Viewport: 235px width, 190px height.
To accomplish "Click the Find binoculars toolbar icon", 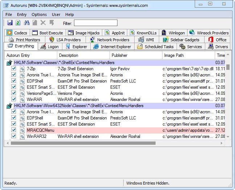I will click(26, 23).
